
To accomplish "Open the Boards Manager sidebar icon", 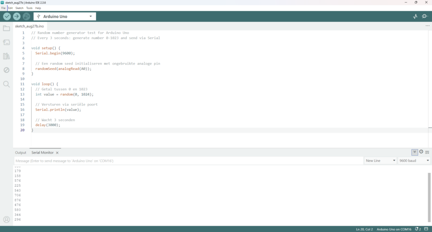I will tap(6, 42).
